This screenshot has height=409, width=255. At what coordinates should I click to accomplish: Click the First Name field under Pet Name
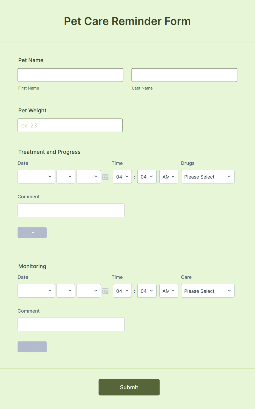tap(70, 75)
